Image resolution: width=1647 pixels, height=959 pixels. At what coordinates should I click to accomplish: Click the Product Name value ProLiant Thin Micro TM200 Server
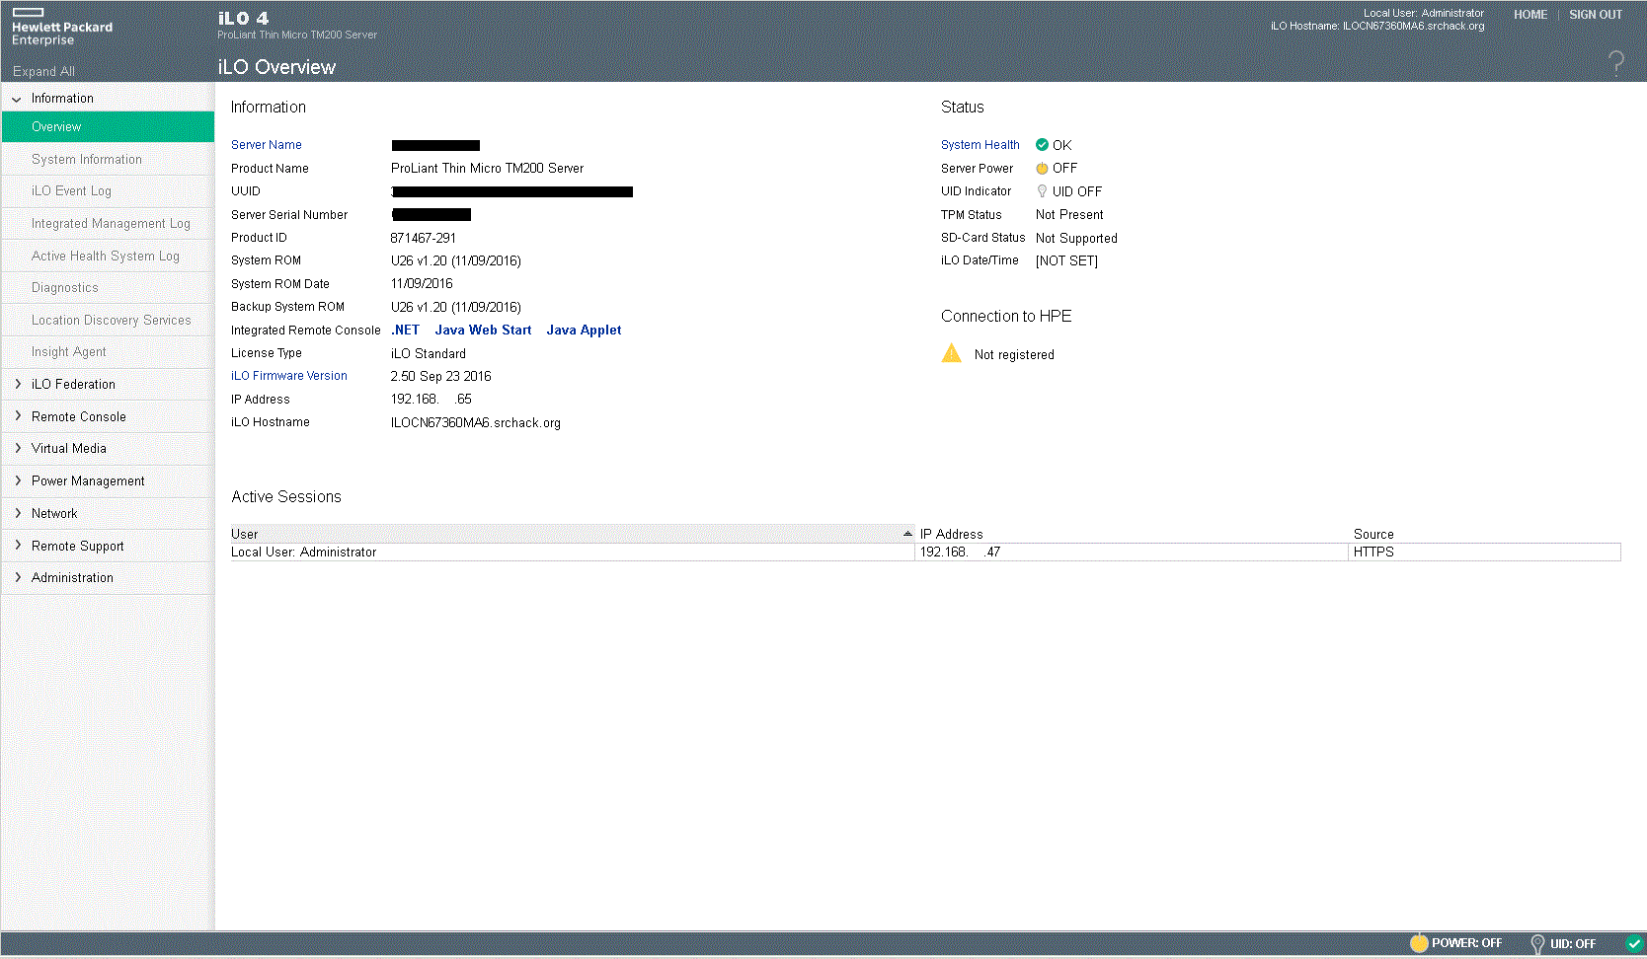click(488, 169)
